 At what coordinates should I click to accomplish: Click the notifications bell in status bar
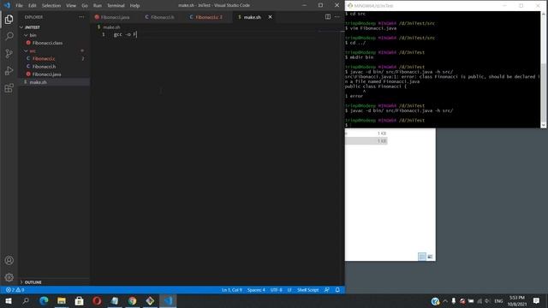pos(337,290)
